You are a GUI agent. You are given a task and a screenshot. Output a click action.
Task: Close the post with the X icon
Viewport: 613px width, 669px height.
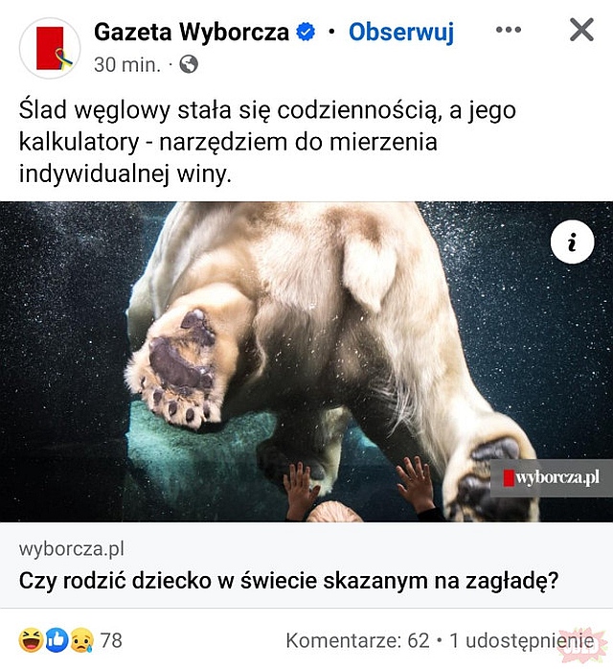pos(581,30)
